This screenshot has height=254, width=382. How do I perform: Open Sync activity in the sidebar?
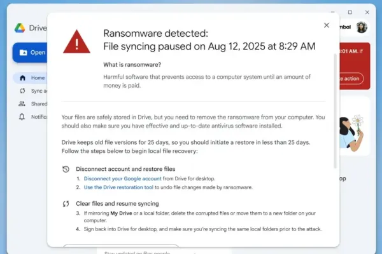point(23,91)
